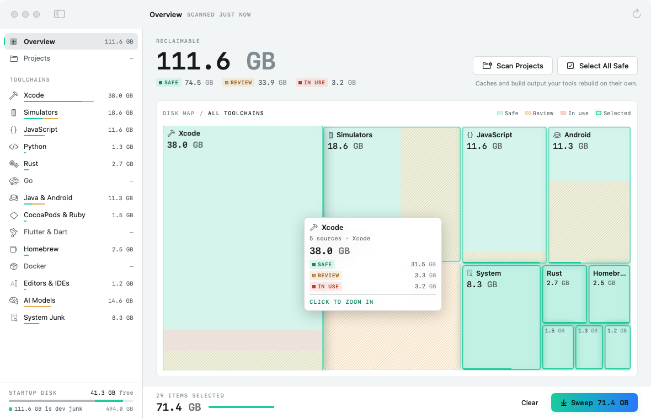Click the Overview grid icon in sidebar
This screenshot has width=651, height=419.
[14, 41]
